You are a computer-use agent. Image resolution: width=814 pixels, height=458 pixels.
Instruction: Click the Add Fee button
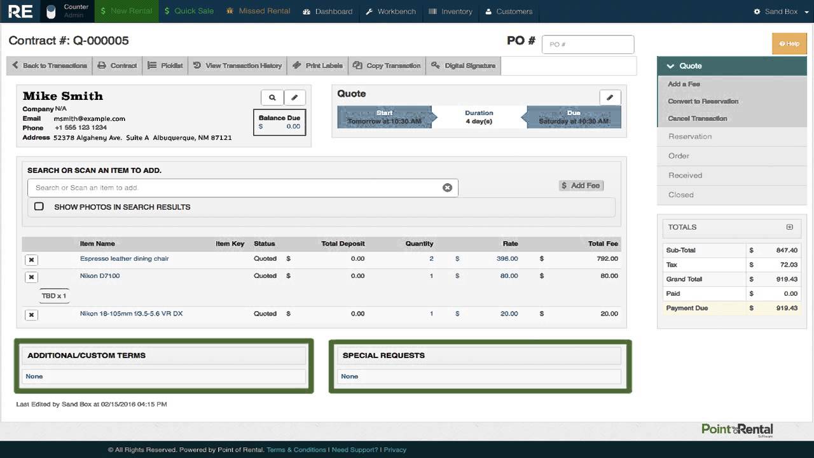tap(581, 185)
